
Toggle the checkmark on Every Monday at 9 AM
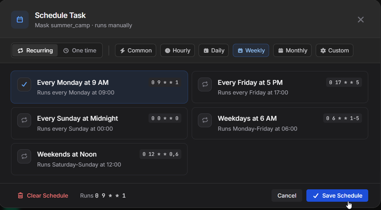click(24, 84)
